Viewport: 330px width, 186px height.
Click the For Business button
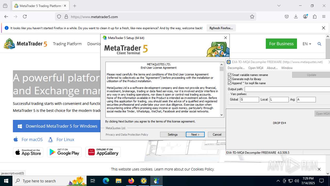tap(281, 44)
